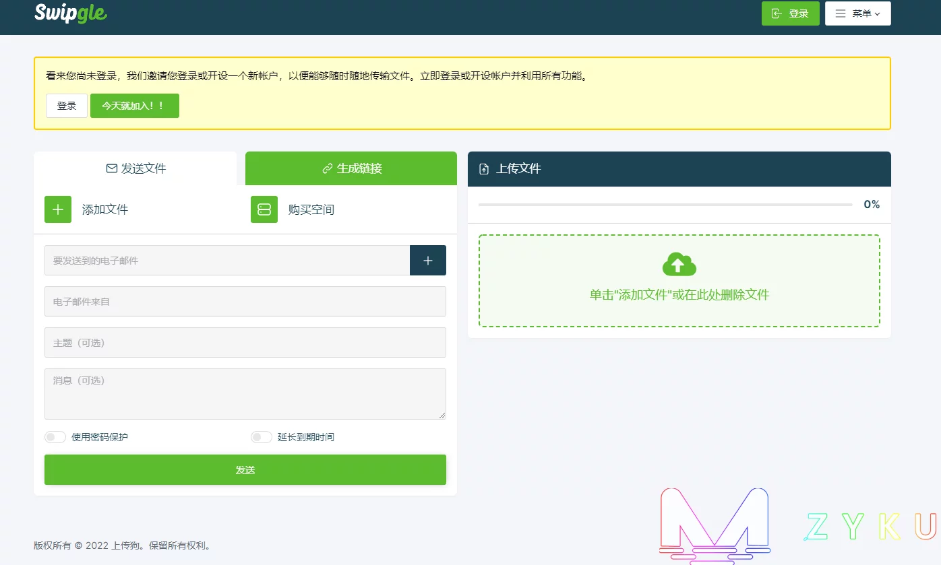This screenshot has width=941, height=565.
Task: Click the envelope icon on Send Files tab
Action: 112,168
